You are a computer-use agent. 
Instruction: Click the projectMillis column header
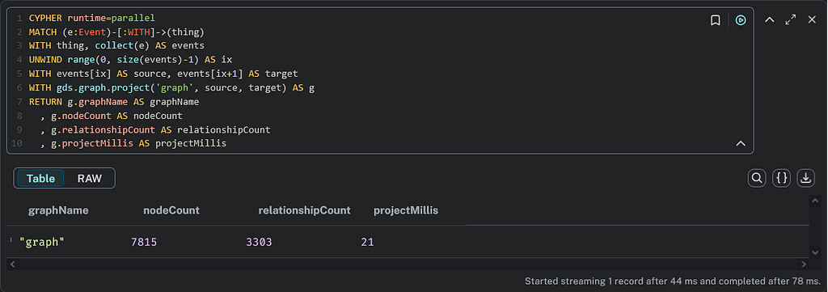coord(406,210)
